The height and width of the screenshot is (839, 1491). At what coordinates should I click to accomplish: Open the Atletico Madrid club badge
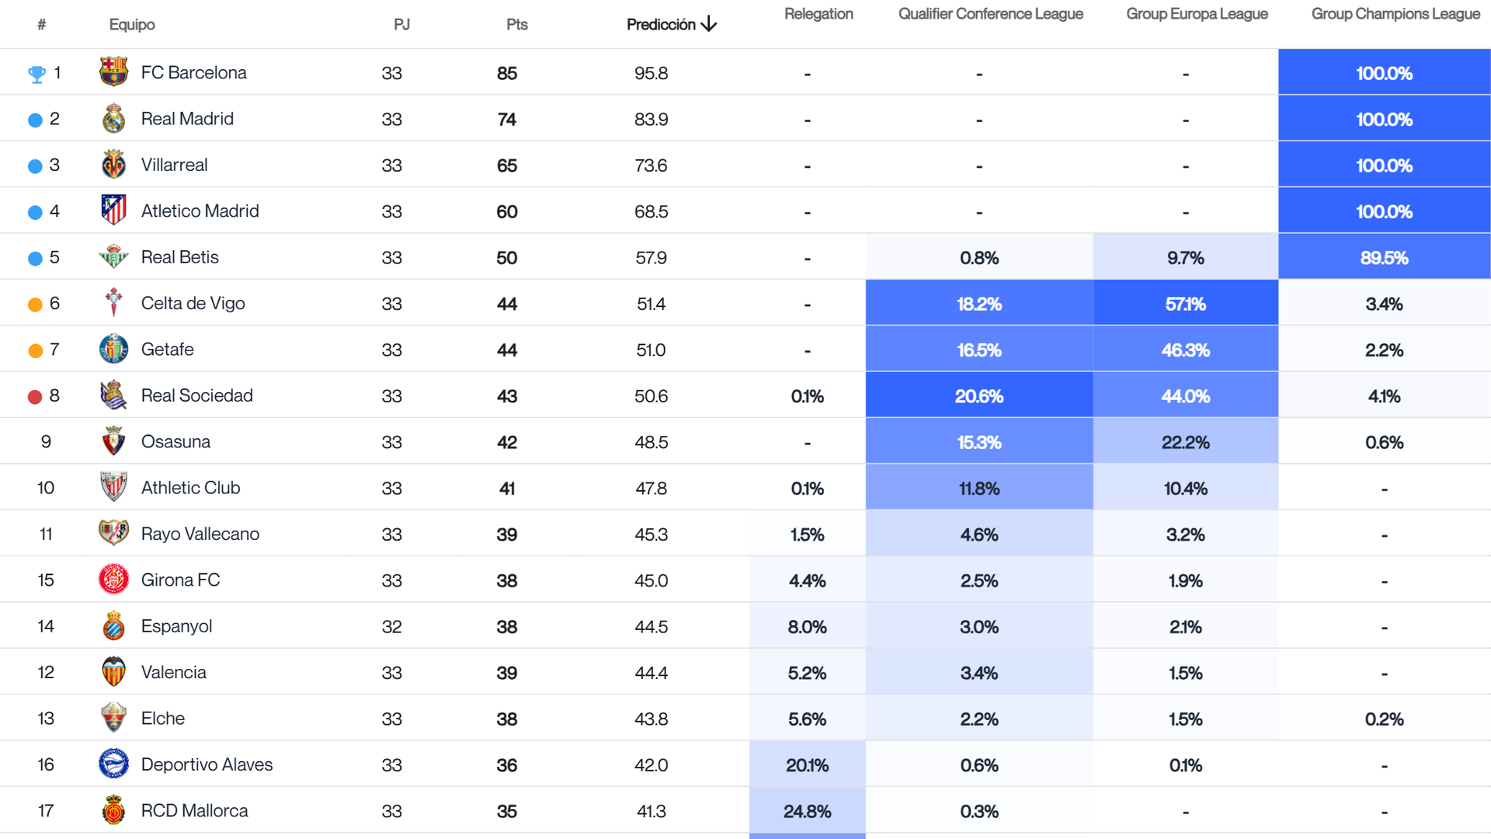pos(113,210)
